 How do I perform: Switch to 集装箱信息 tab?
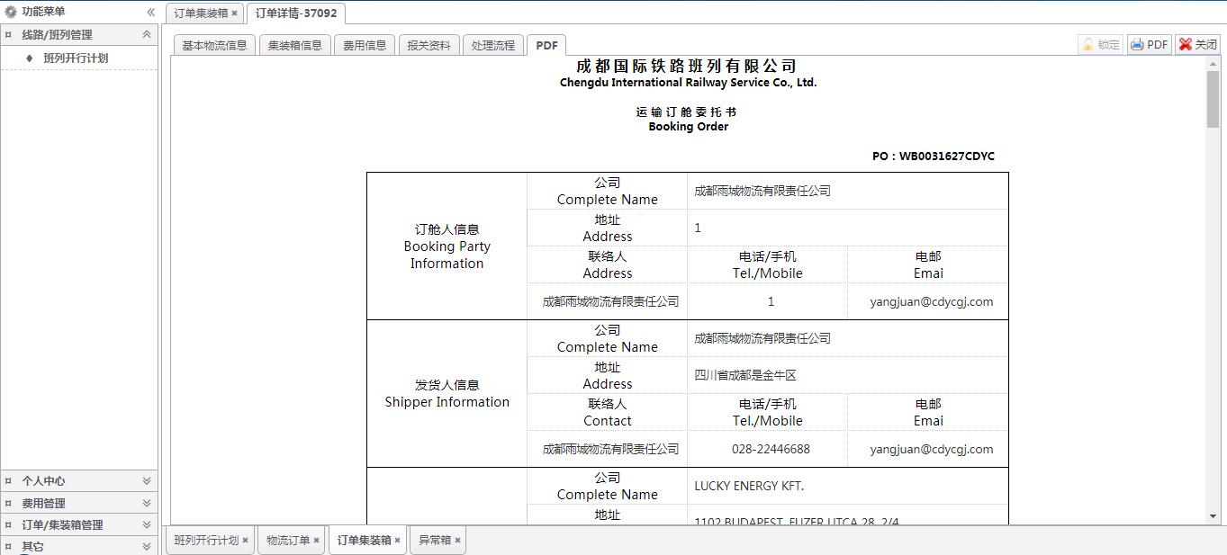pyautogui.click(x=294, y=45)
